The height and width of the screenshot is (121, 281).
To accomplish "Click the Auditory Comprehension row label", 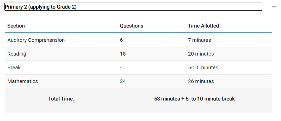I will (36, 40).
